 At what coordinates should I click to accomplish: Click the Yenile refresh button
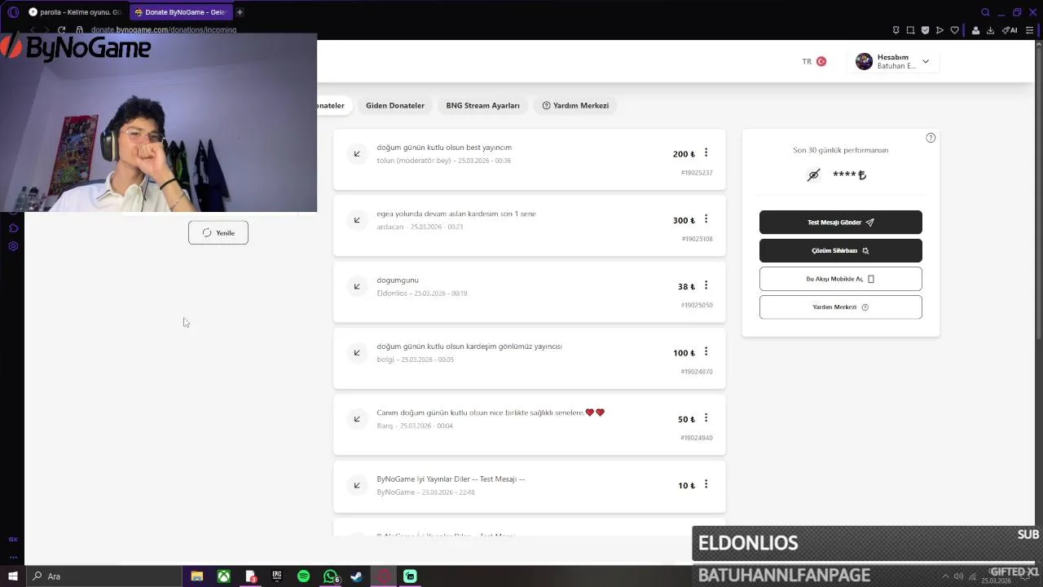pos(218,233)
